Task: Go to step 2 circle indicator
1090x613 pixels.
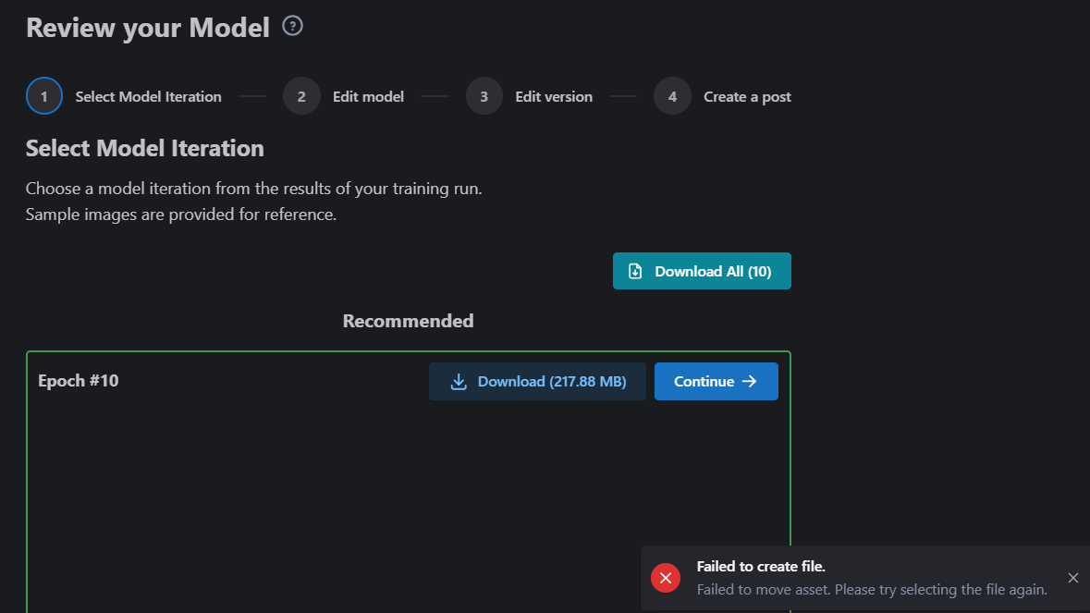Action: point(301,96)
